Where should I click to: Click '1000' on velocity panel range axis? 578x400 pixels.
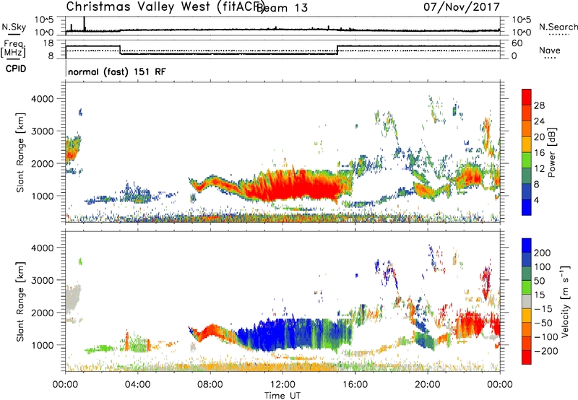pos(43,345)
